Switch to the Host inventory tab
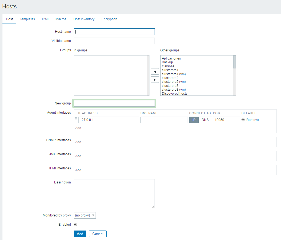281x240 pixels. tap(84, 19)
